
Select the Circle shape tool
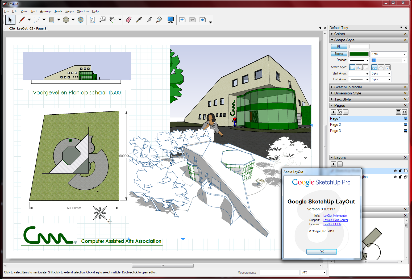pos(66,20)
